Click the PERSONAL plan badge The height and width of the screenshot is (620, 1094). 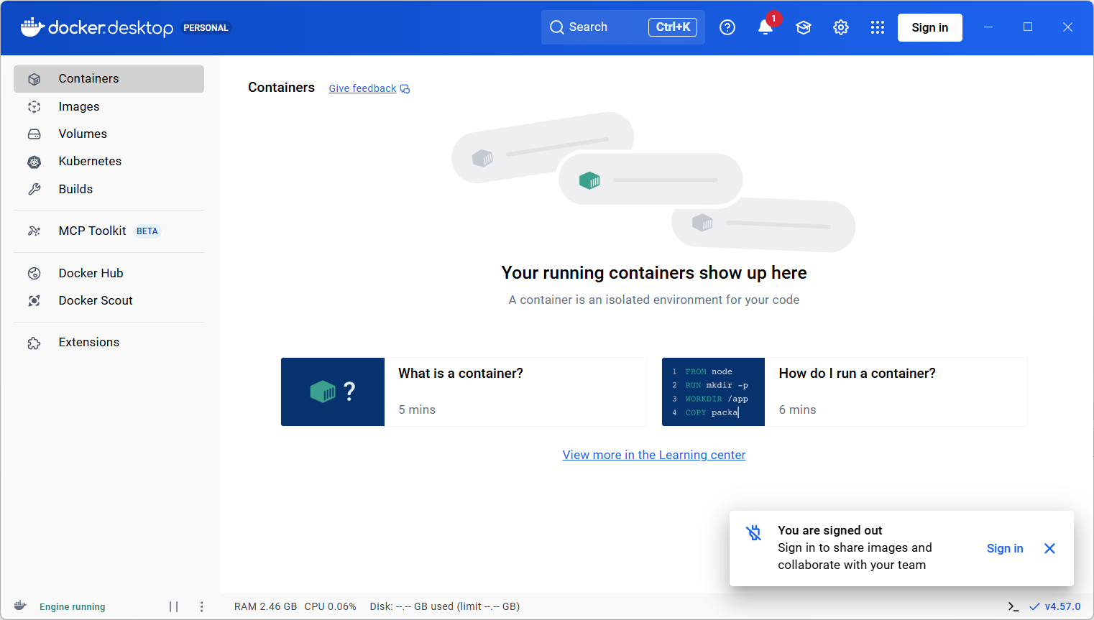(206, 28)
